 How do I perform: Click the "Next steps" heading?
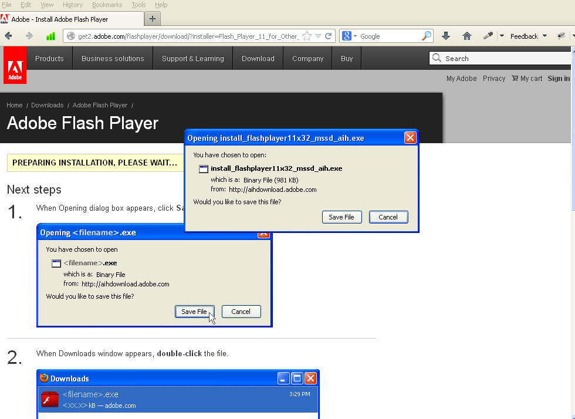coord(34,190)
